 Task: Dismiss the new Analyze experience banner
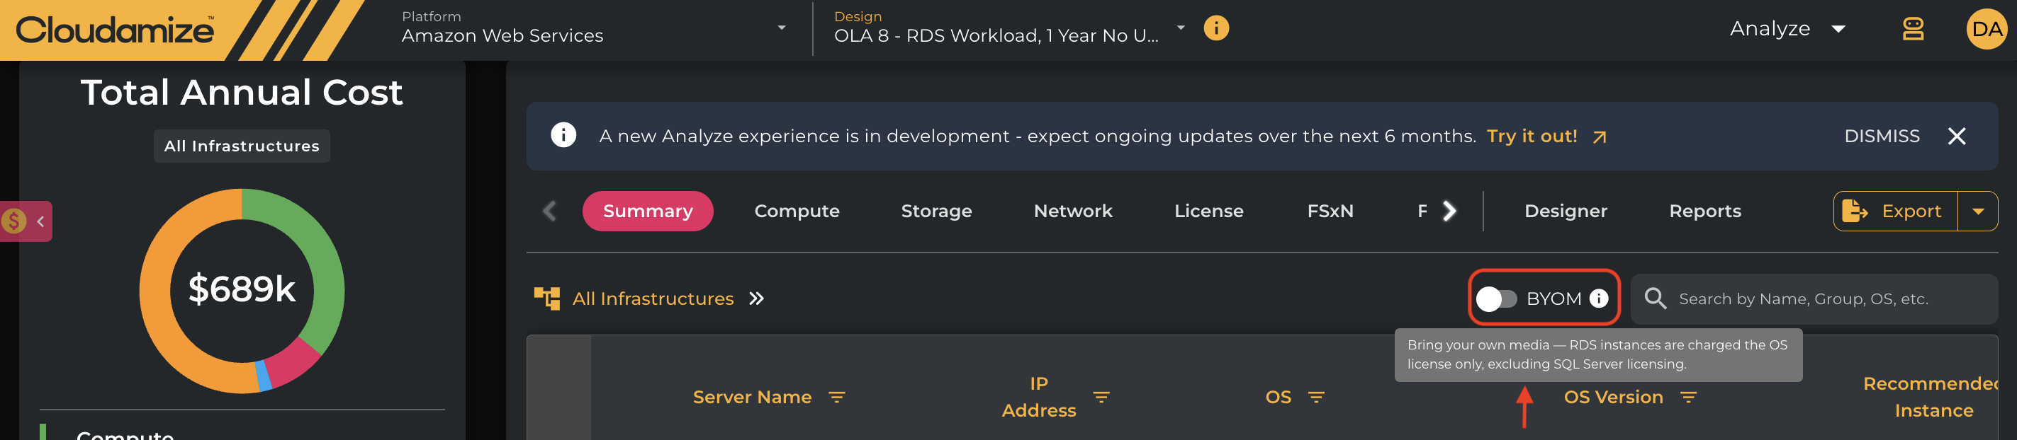(x=1881, y=136)
